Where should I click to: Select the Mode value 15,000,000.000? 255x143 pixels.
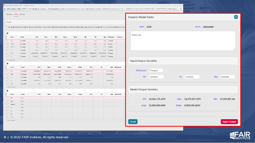point(157,106)
